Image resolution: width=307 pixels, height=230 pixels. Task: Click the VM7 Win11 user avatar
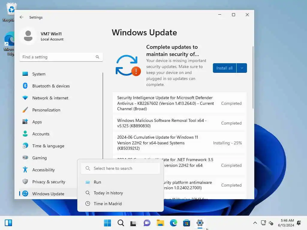[28, 36]
